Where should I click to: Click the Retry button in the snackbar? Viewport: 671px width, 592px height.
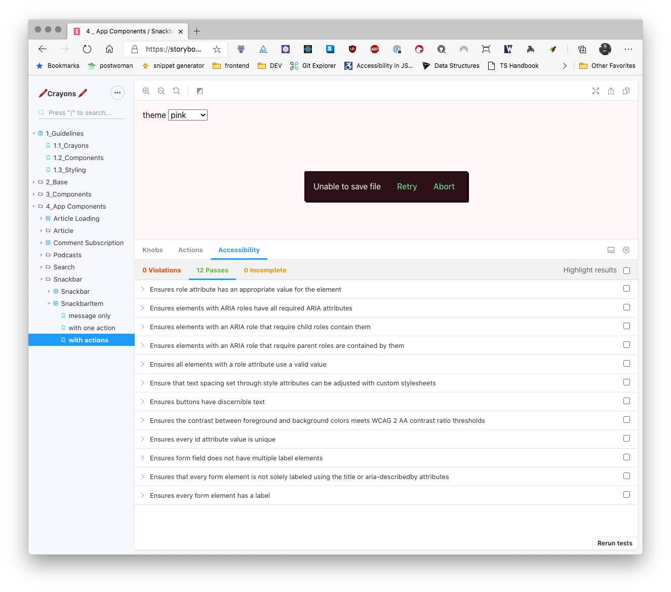[x=407, y=186]
